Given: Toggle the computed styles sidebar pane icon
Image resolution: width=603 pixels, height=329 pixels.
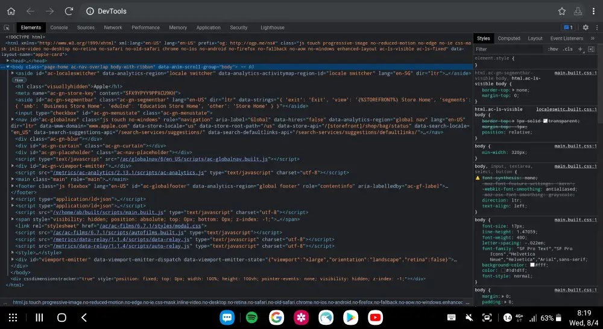Looking at the screenshot, I should [x=591, y=49].
